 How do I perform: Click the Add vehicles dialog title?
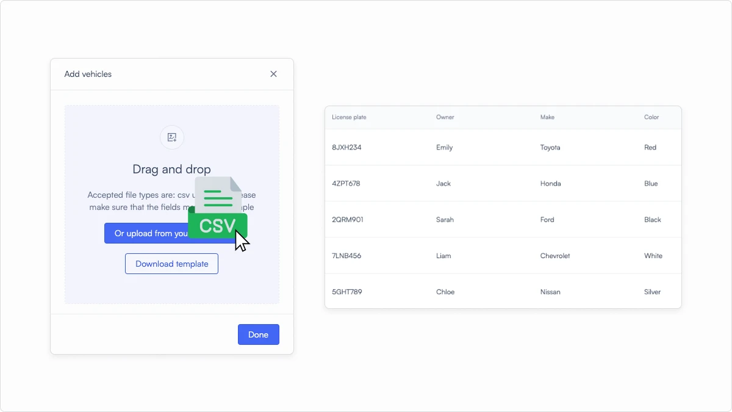[88, 74]
